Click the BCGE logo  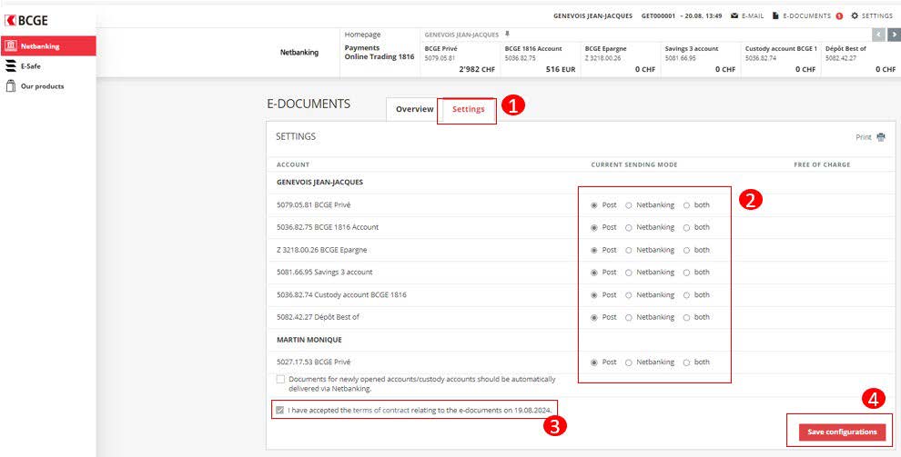(x=26, y=21)
